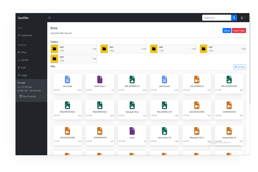Image resolution: width=258 pixels, height=172 pixels.
Task: Select the document icon of getfood3.php
Action: tap(164, 80)
